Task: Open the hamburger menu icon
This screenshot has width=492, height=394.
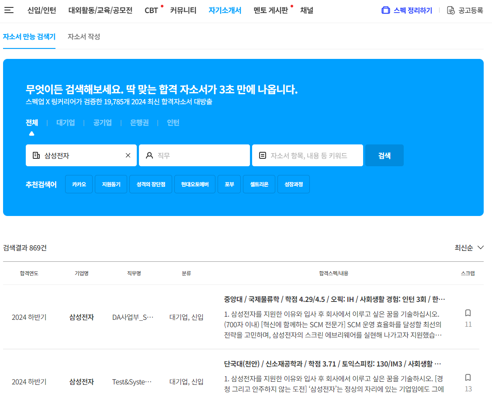Action: coord(9,10)
